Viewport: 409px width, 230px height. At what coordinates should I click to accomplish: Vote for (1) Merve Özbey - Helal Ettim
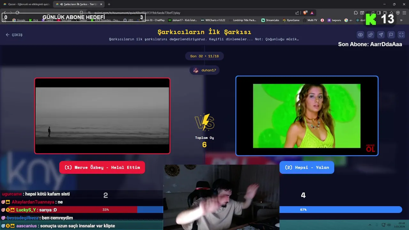pos(102,167)
